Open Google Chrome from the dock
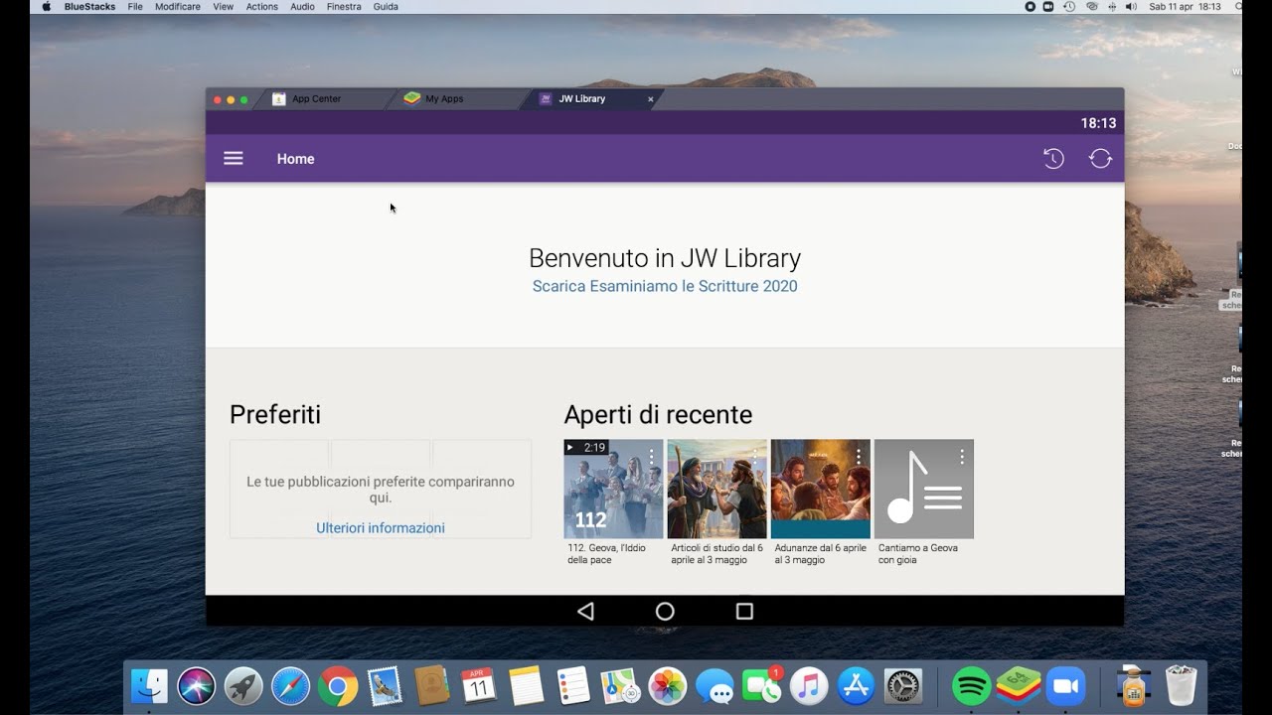 pos(338,686)
